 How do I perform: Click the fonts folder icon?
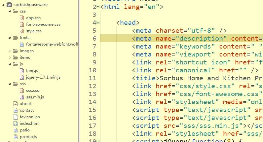[16, 38]
